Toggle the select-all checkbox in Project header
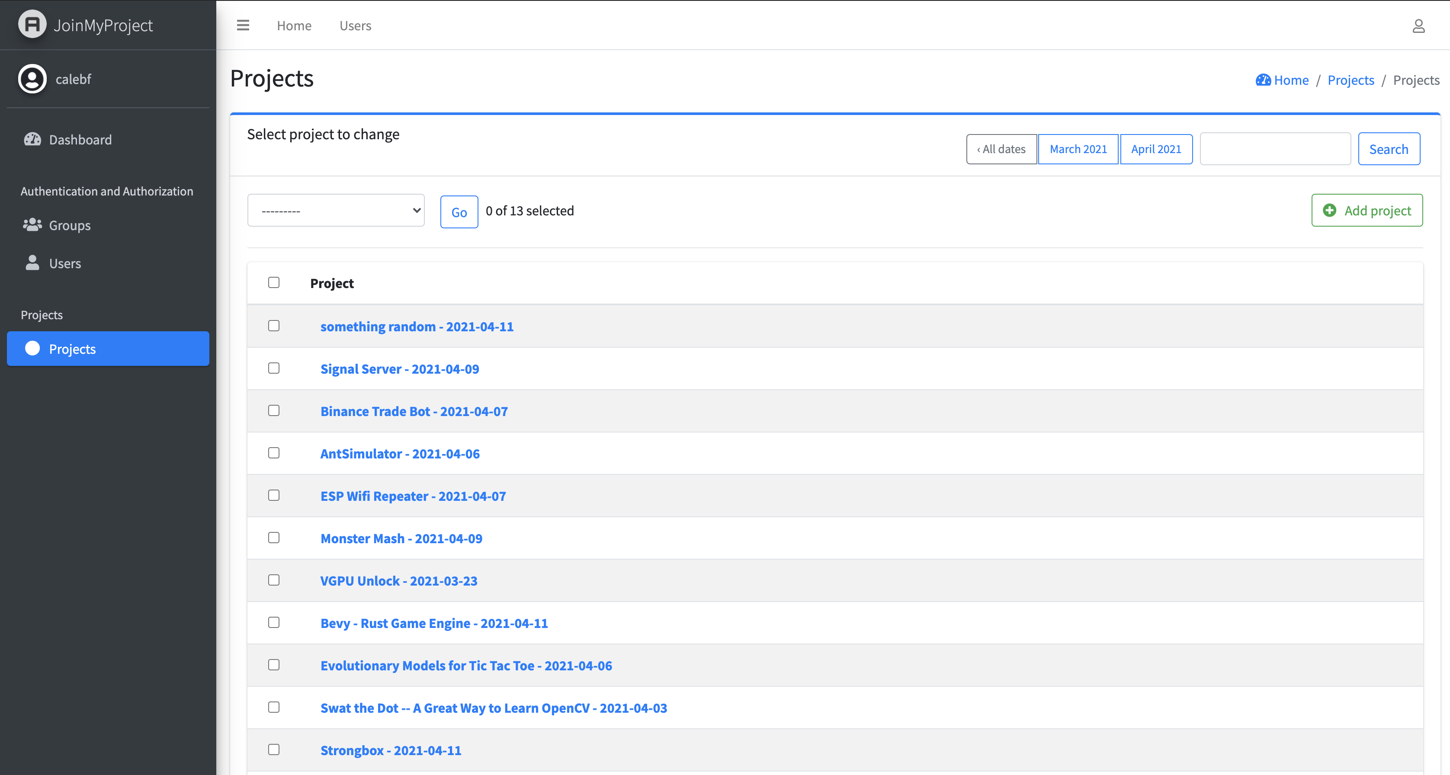 [273, 282]
